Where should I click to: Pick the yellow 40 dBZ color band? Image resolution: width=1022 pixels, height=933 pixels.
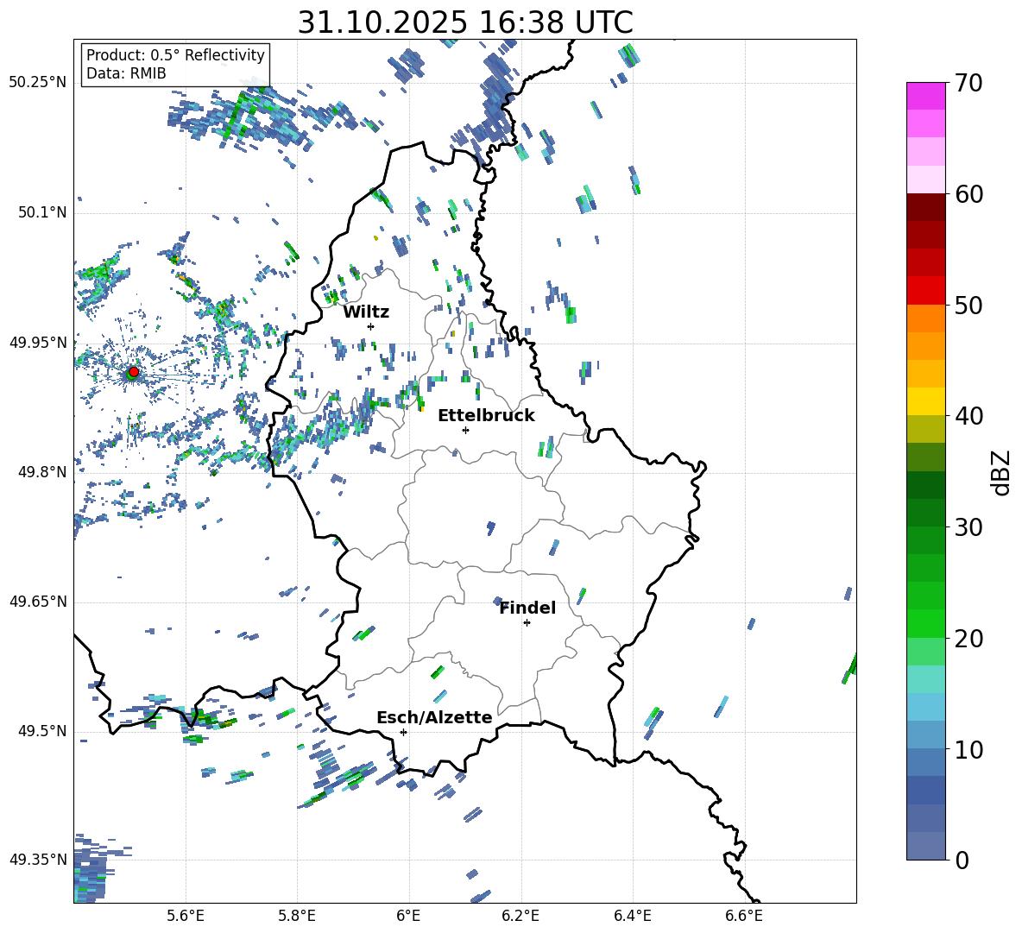(x=926, y=401)
